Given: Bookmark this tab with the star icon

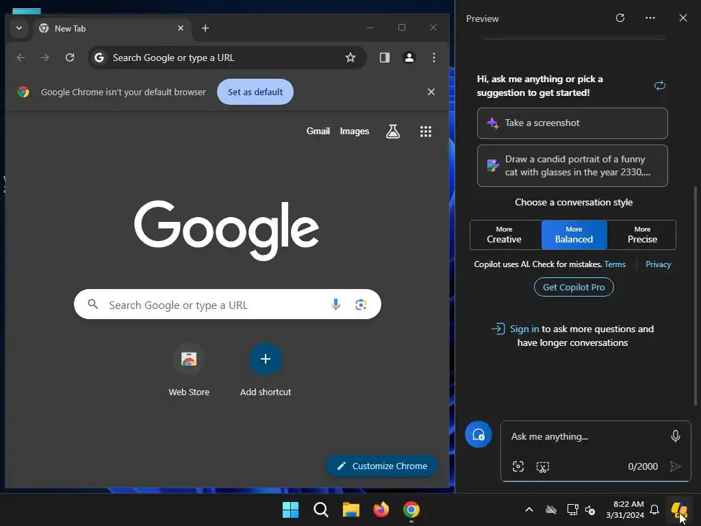Looking at the screenshot, I should coord(350,58).
